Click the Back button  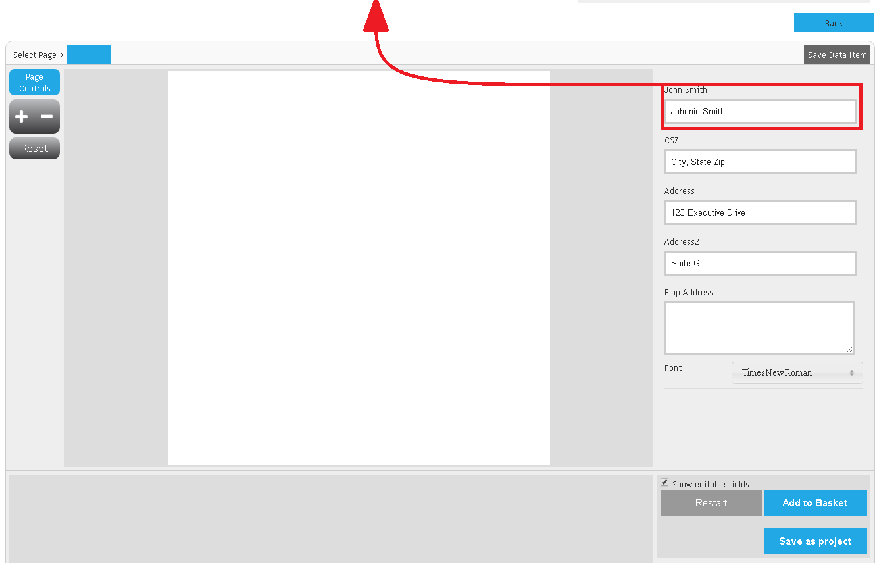pyautogui.click(x=833, y=23)
